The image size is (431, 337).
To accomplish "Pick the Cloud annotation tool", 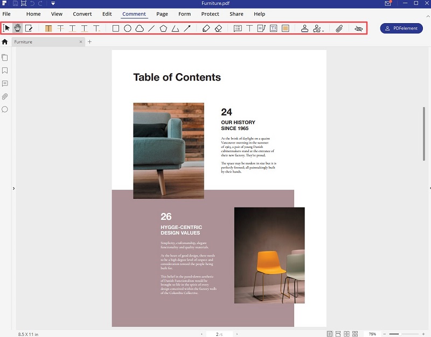I will (139, 28).
